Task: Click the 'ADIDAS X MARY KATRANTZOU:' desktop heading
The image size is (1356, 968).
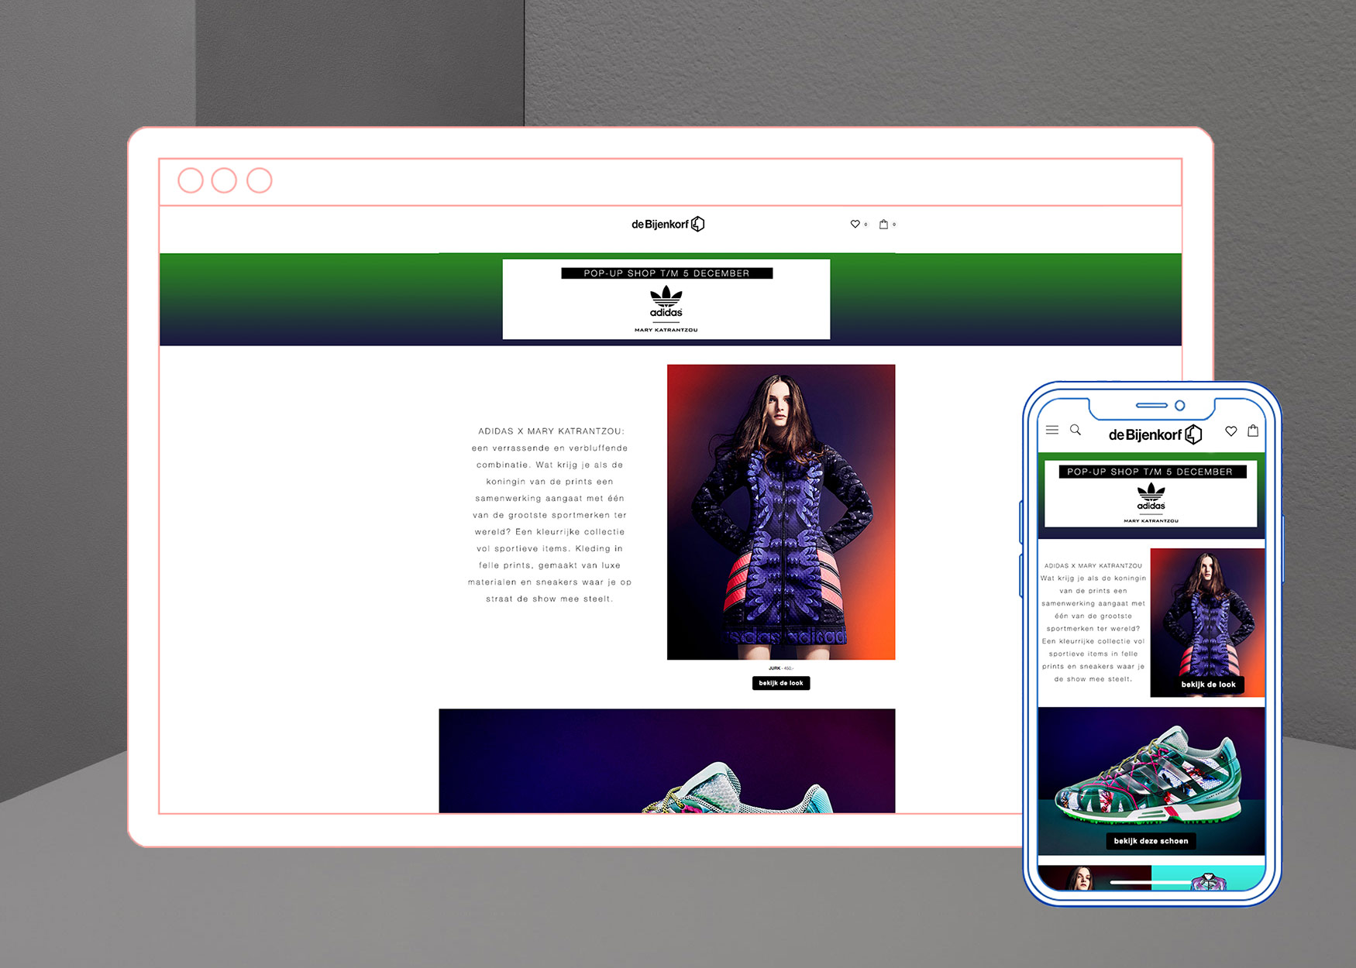Action: click(551, 431)
